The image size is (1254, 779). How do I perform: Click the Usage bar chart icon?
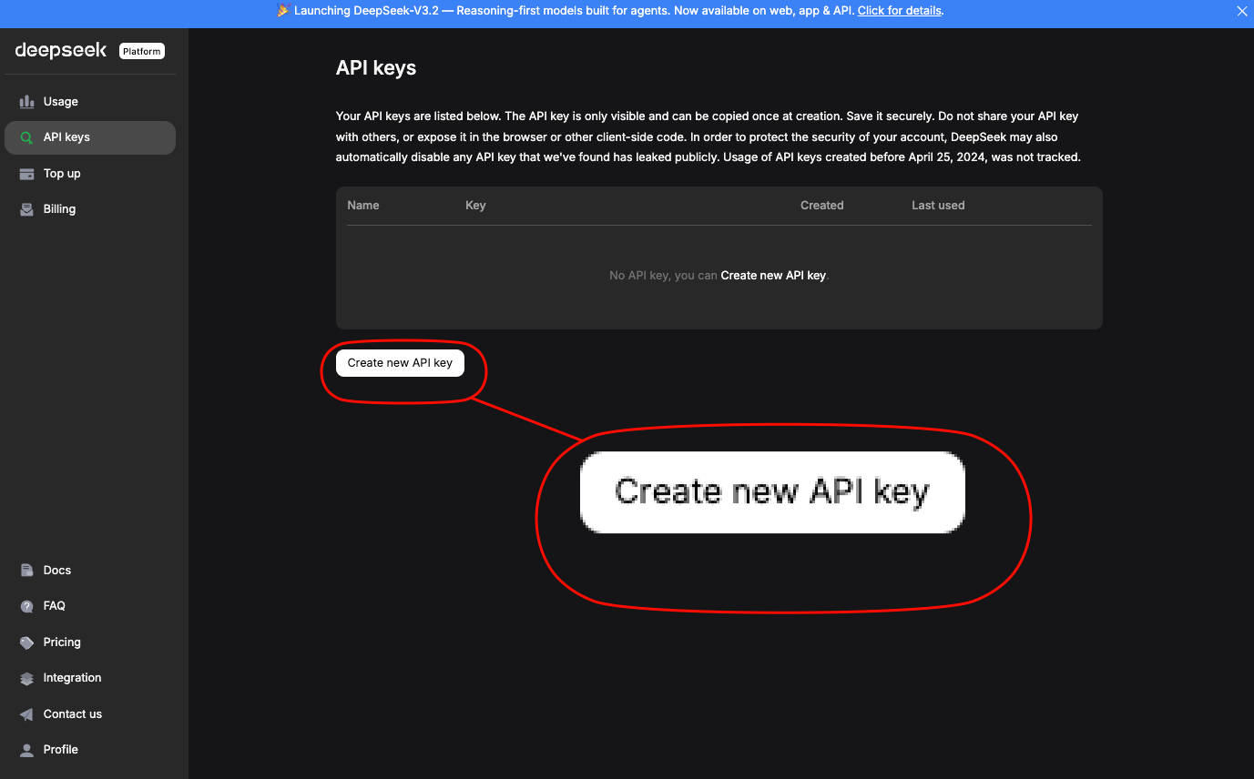[x=27, y=102]
